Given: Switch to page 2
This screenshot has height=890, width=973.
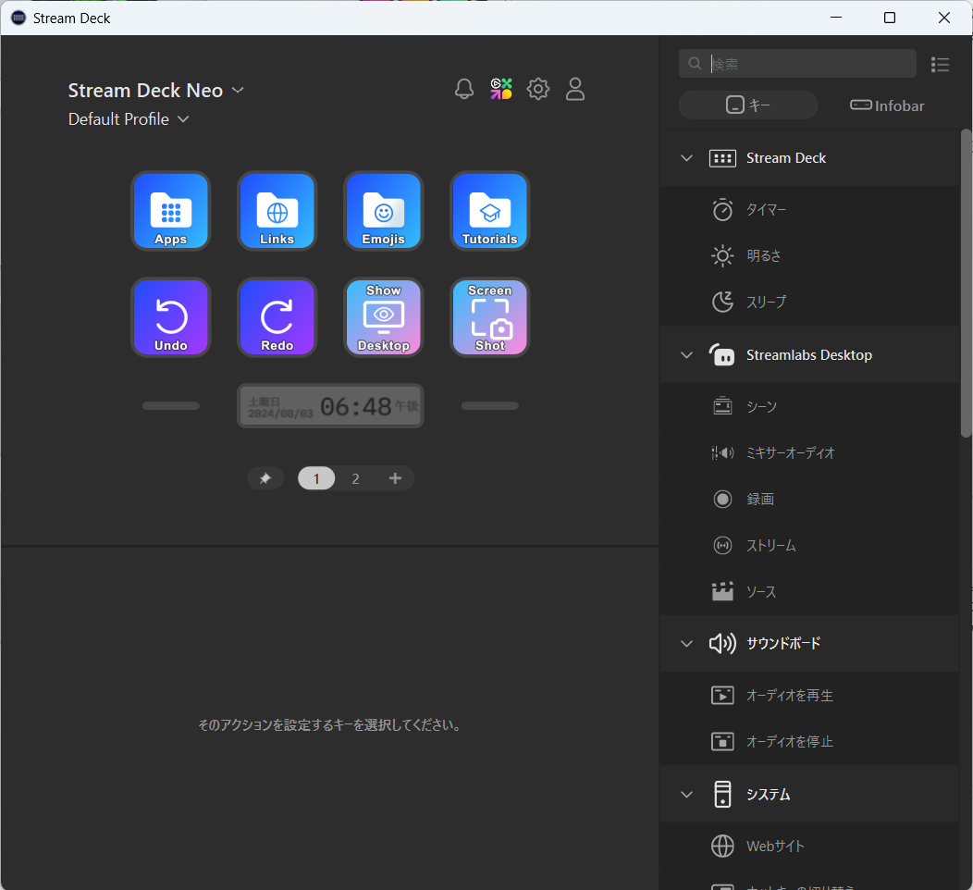Looking at the screenshot, I should 355,478.
